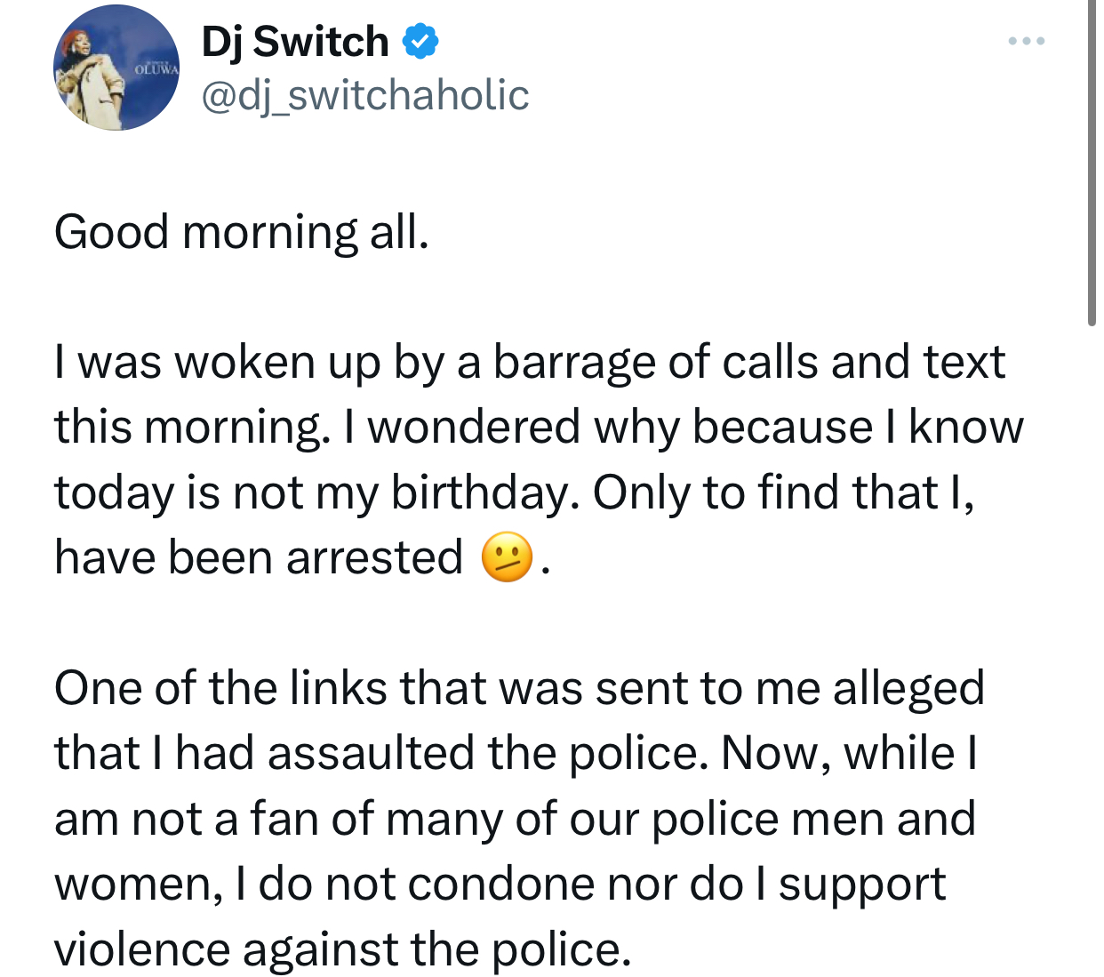Click the line starting "this morning. I wondered"
Screen dimensions: 1104x977
(x=539, y=428)
